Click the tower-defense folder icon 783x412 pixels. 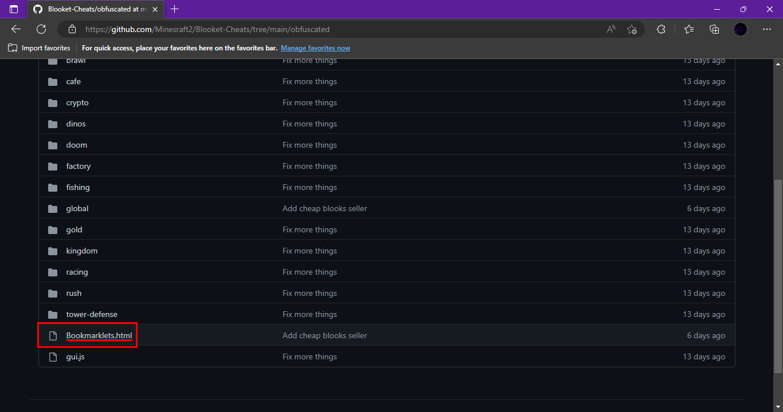[53, 315]
